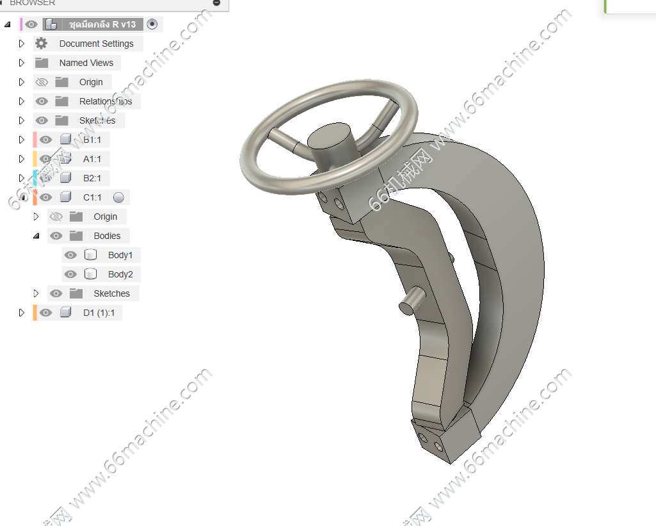Collapse the Bodies folder under C1:1

(x=36, y=236)
